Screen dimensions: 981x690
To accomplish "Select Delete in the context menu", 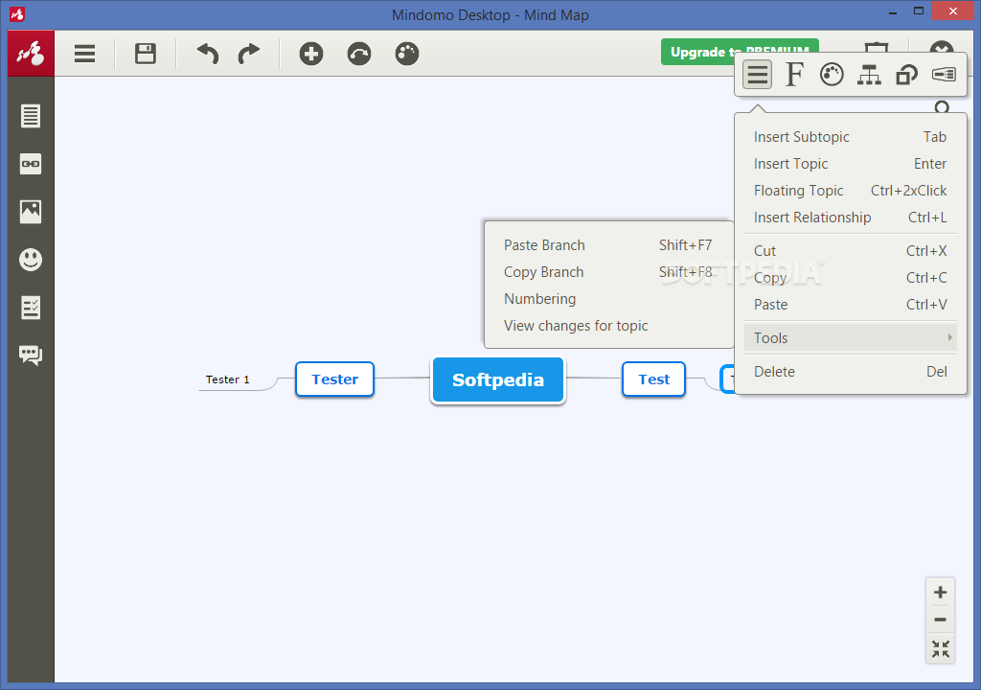I will click(x=851, y=372).
